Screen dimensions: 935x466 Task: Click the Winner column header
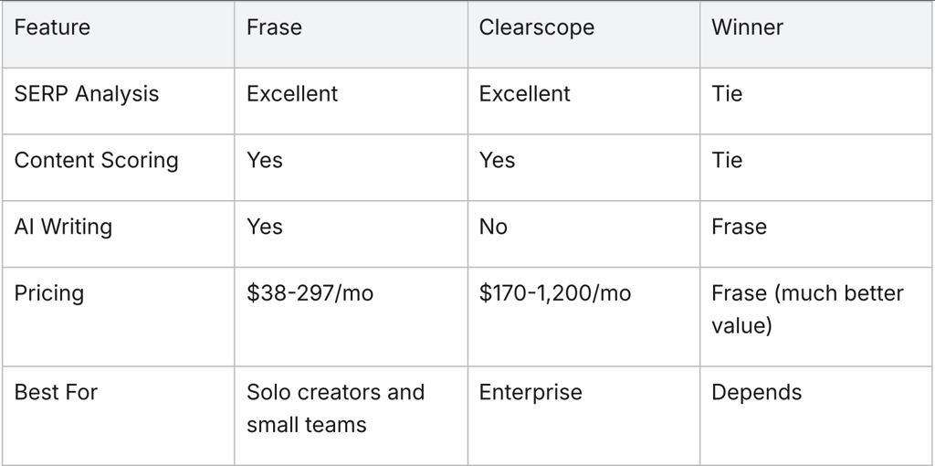point(747,27)
